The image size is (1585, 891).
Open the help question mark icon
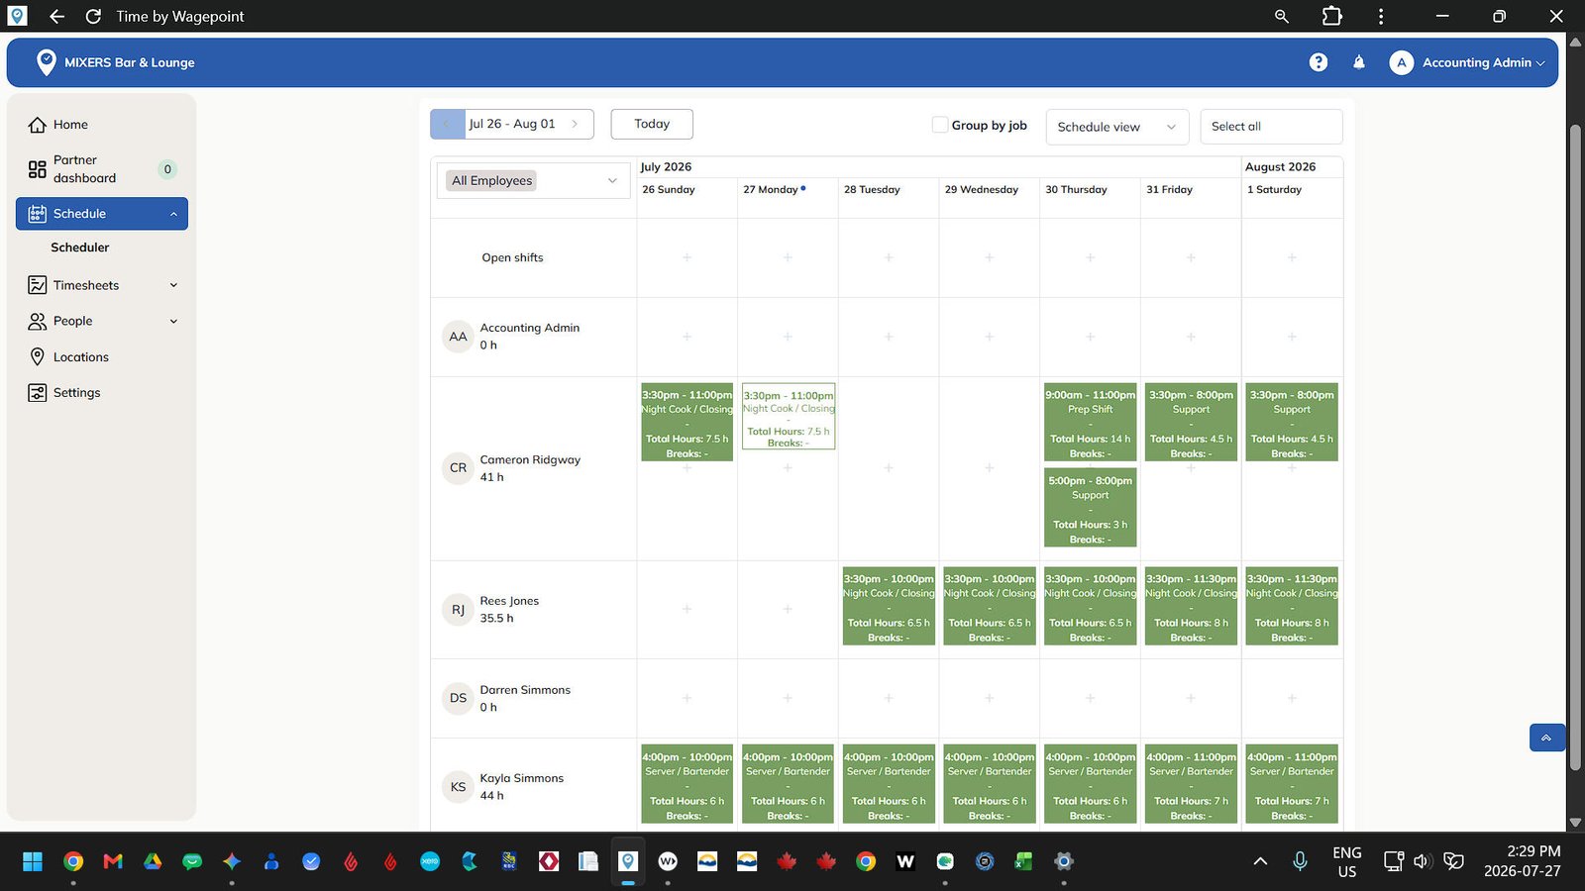coord(1318,62)
